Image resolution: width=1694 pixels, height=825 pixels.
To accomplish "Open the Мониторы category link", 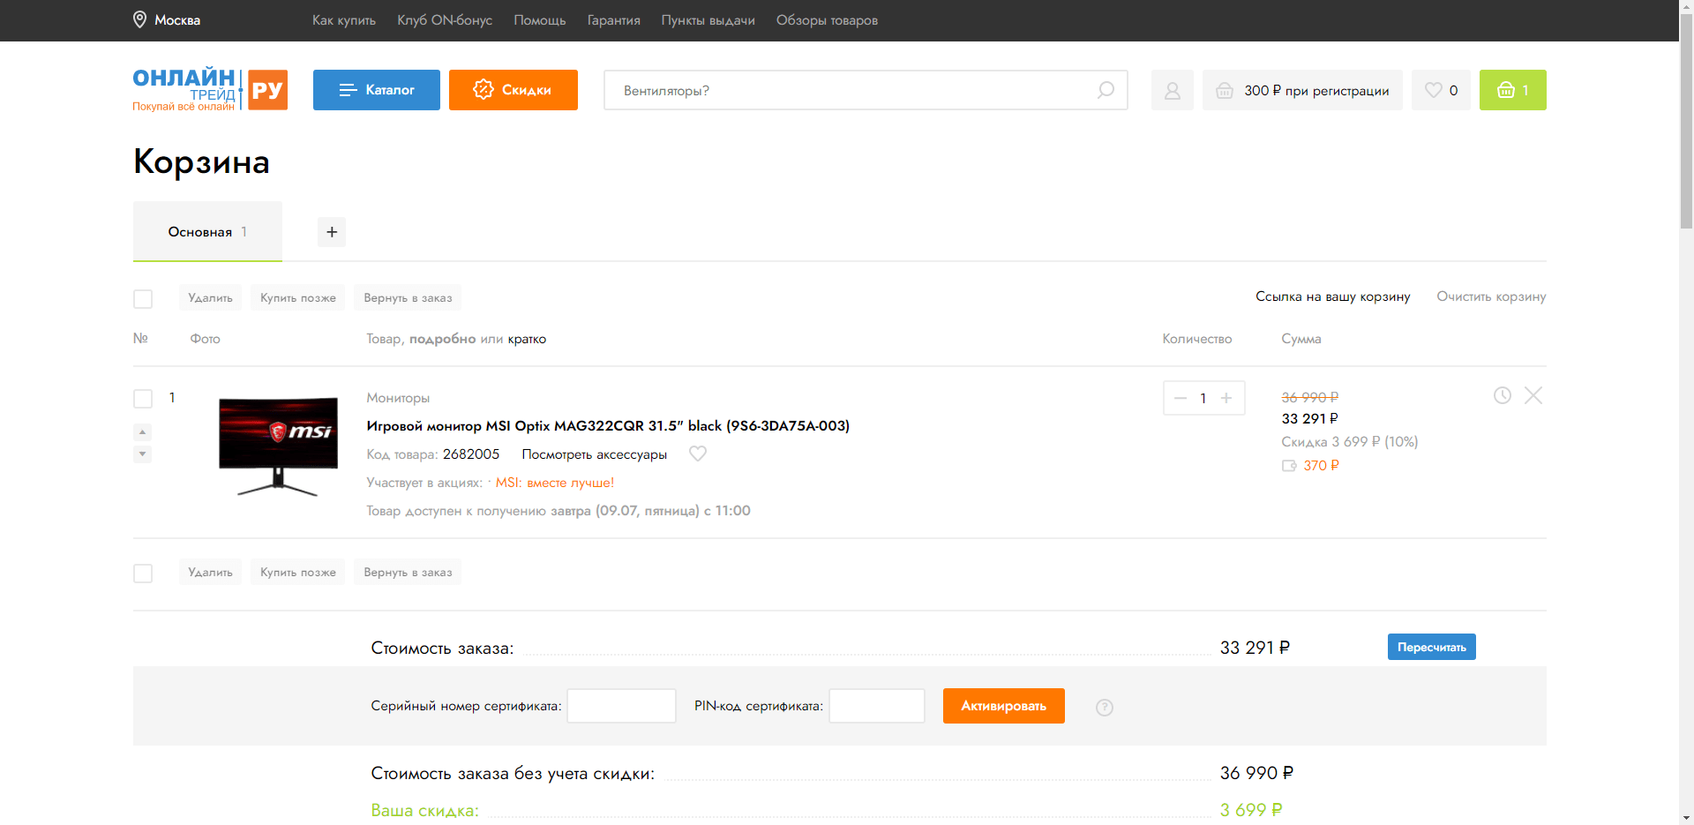I will click(398, 398).
